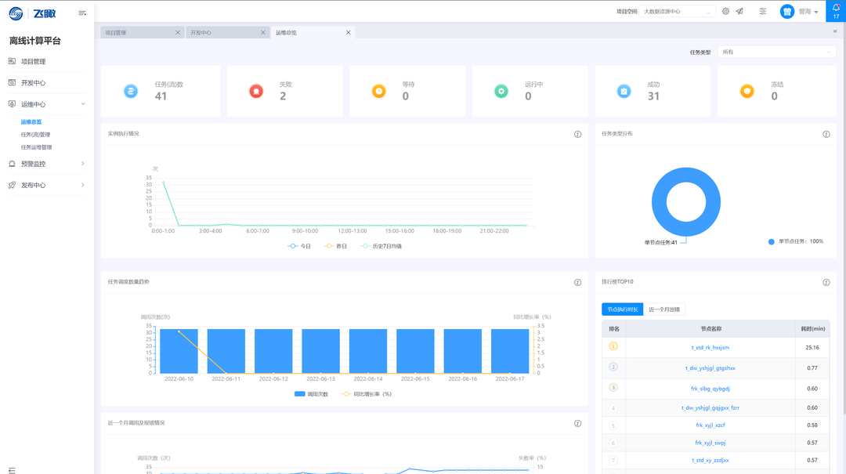846x474 pixels.
Task: Open the notification bell showing 17
Action: pyautogui.click(x=835, y=10)
